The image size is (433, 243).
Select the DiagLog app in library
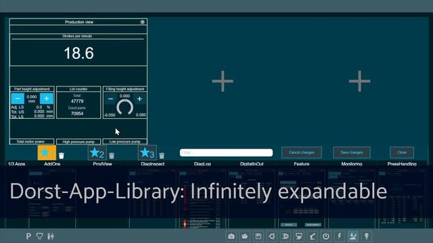tap(202, 164)
